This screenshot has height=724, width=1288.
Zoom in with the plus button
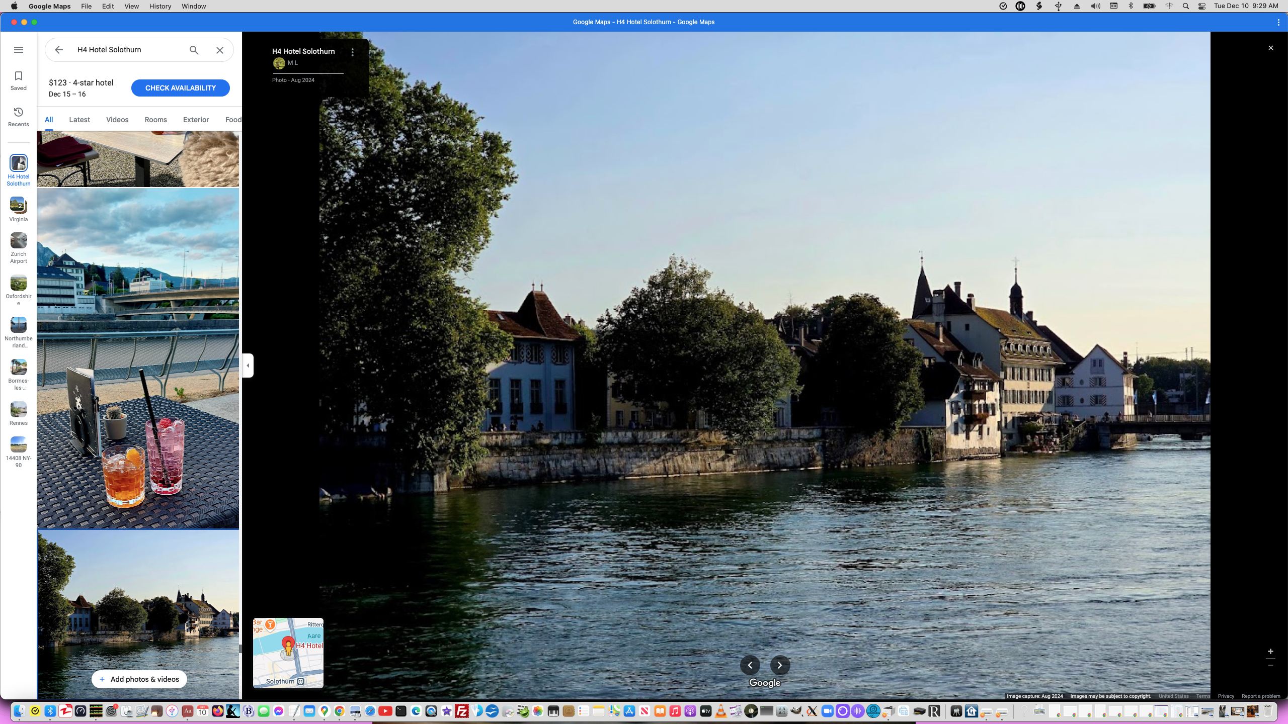1270,652
